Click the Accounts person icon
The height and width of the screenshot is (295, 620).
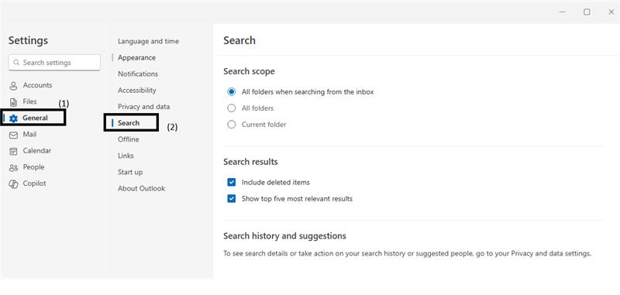tap(13, 85)
